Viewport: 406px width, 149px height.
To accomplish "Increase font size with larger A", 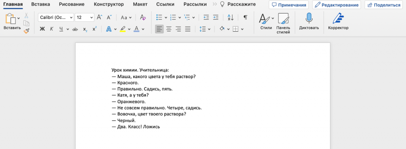I will click(100, 17).
